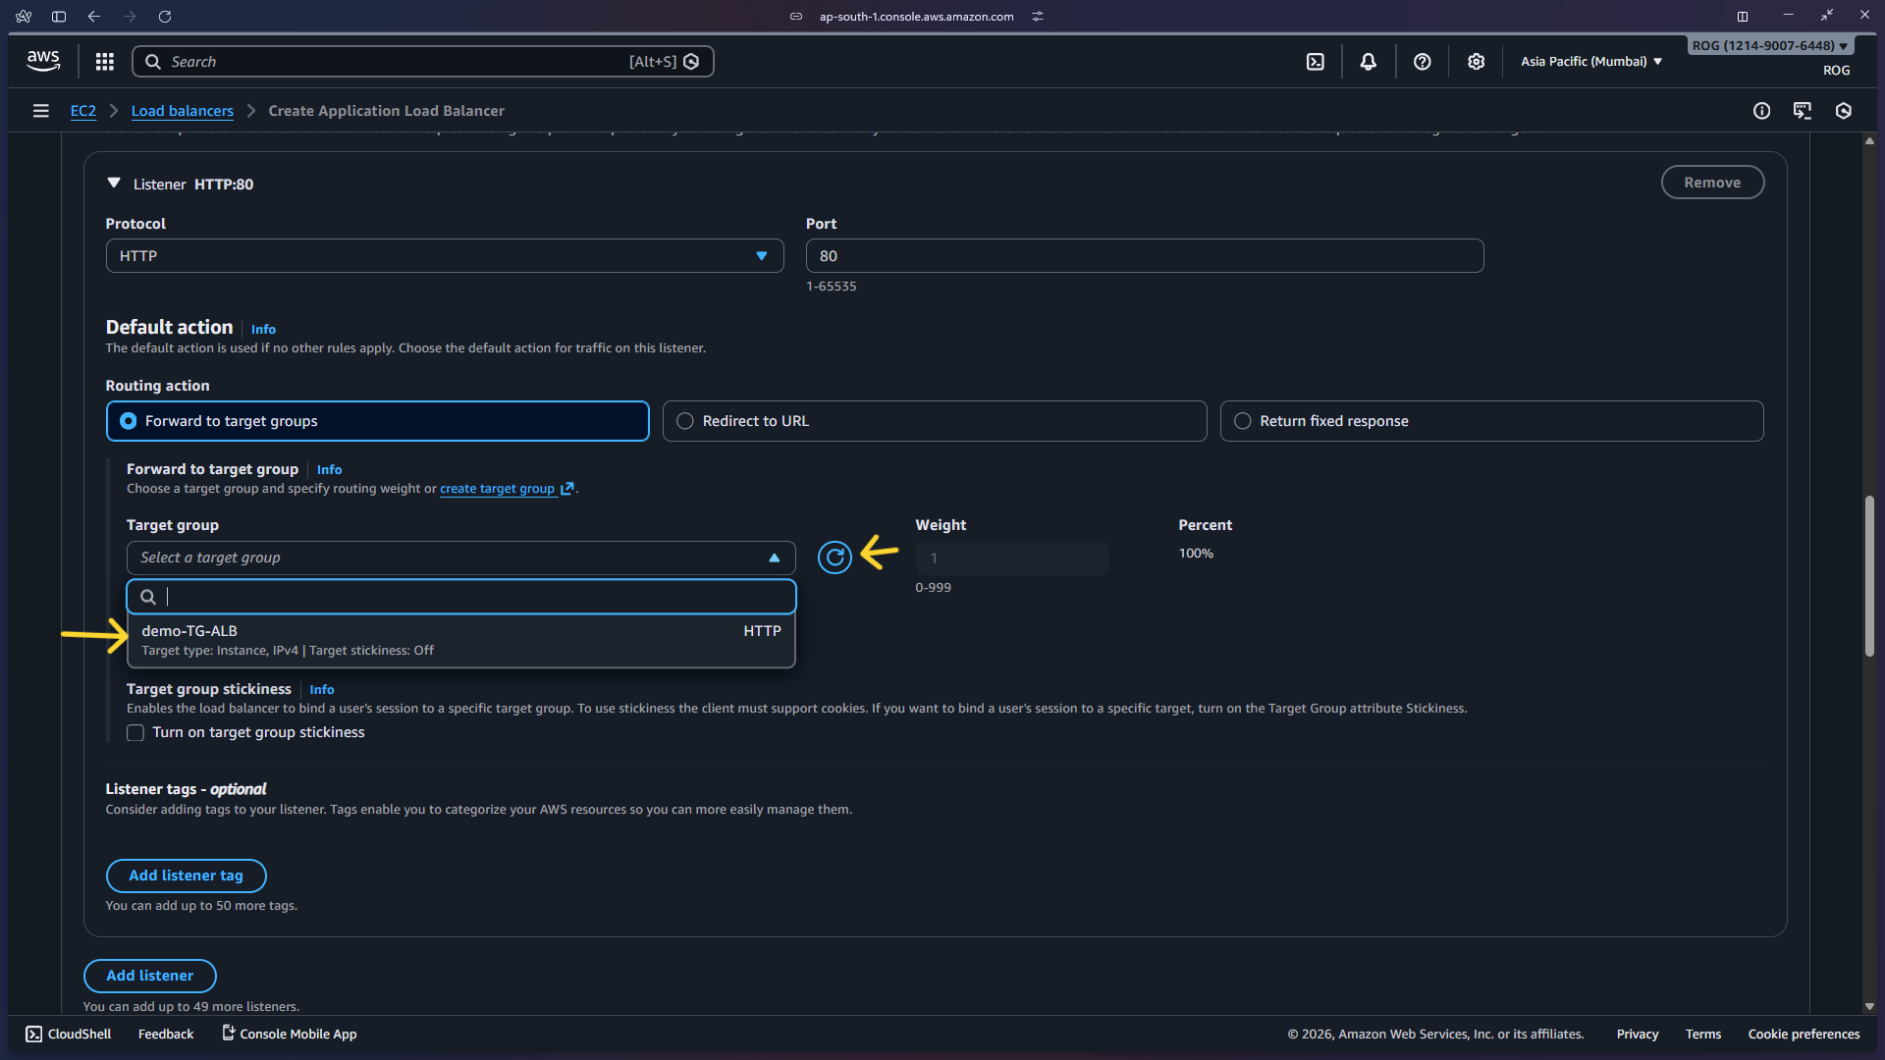Screen dimensions: 1885x1060
Task: Click the browser reload icon
Action: click(165, 17)
